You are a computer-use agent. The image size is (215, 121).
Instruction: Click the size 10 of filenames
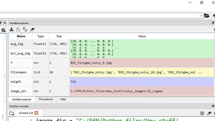point(51,72)
